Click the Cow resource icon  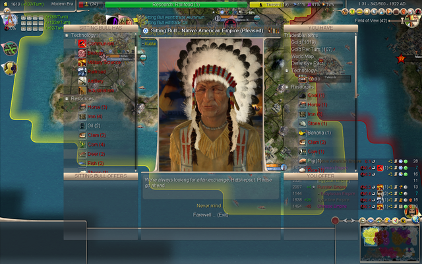(x=302, y=152)
